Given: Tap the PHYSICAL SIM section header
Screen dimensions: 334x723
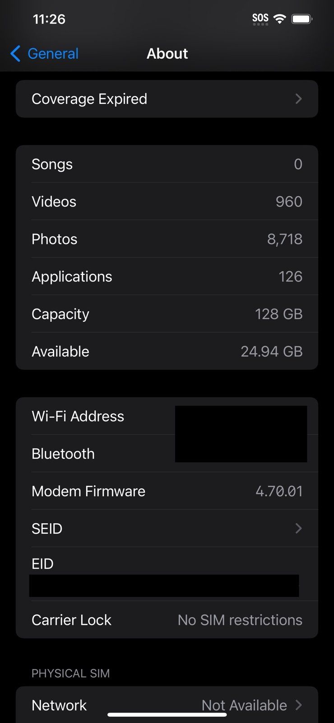Looking at the screenshot, I should pyautogui.click(x=70, y=673).
